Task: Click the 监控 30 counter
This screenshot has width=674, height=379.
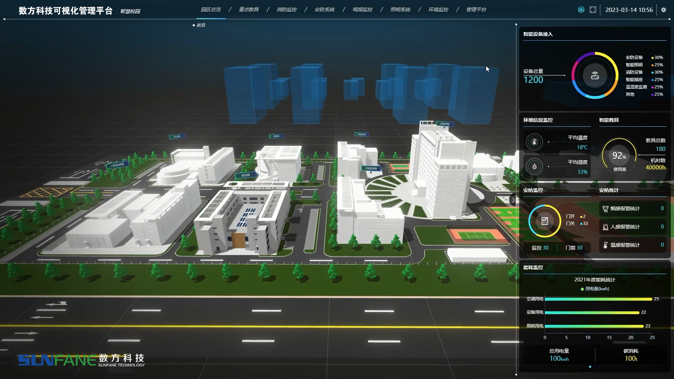Action: point(540,248)
